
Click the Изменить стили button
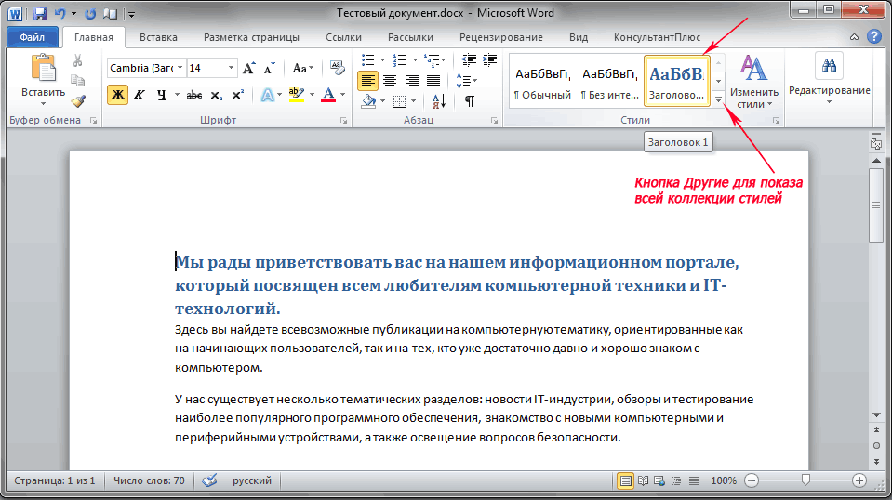[753, 81]
